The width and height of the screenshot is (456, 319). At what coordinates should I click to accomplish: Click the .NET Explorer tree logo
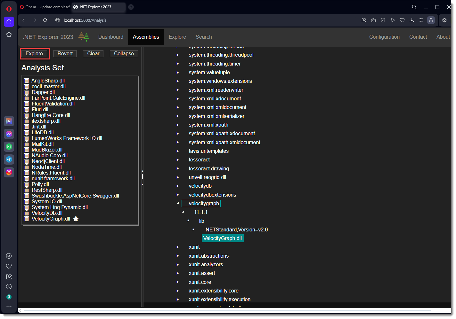(84, 37)
